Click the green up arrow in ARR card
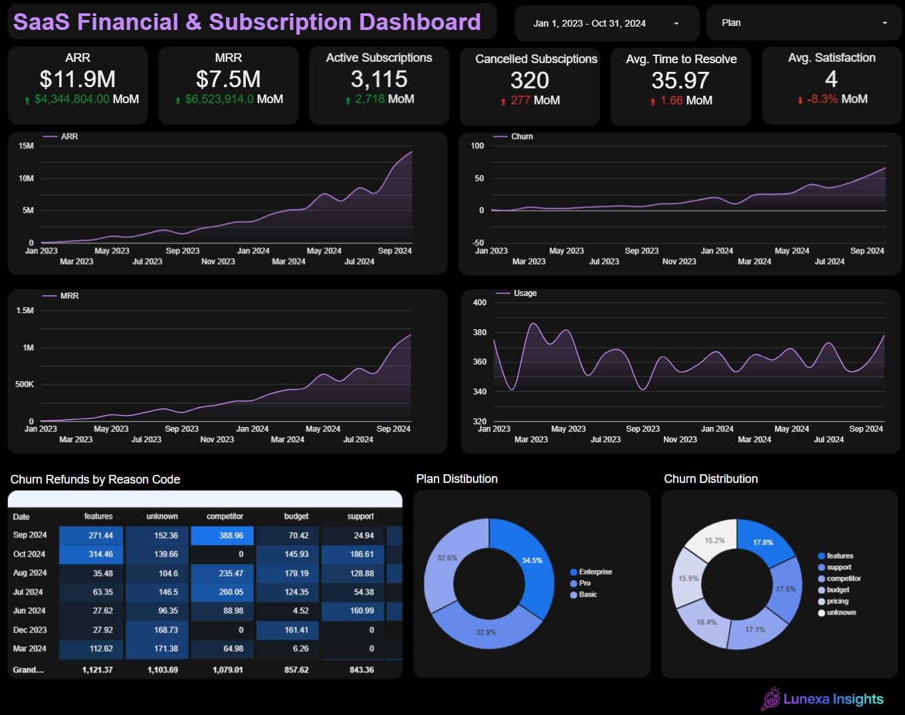 pos(27,100)
